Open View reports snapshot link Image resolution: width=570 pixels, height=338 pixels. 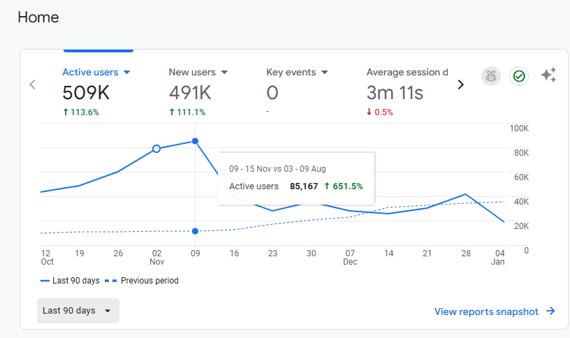point(486,311)
